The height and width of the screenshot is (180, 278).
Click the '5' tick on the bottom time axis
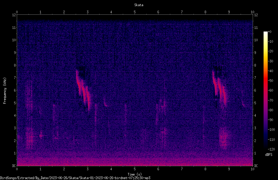coord(135,169)
